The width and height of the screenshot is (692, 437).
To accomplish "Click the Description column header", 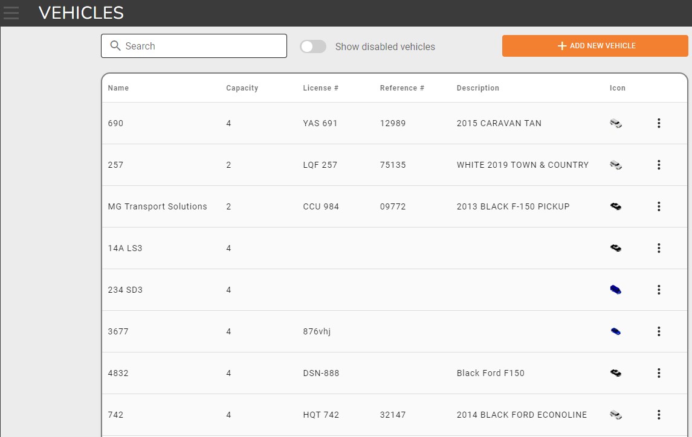I will pyautogui.click(x=477, y=88).
